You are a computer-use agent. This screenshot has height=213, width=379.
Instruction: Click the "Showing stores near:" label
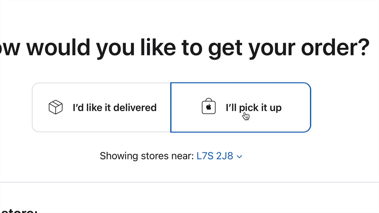point(147,156)
